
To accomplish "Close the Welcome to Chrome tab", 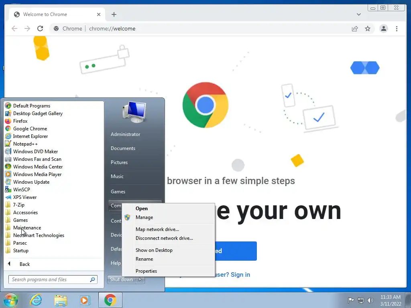I will coord(99,14).
